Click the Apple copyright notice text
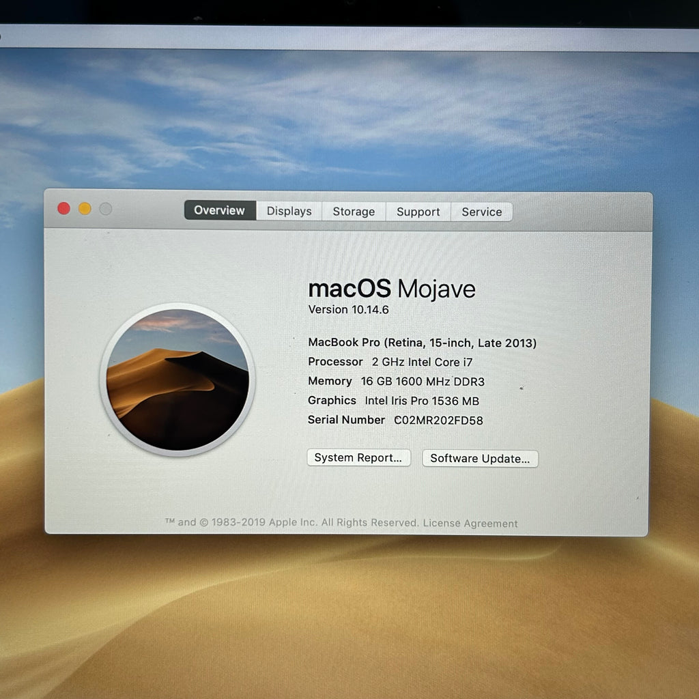699x699 pixels. tap(292, 522)
